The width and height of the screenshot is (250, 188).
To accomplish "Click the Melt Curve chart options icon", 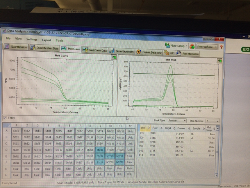I will click(x=114, y=57).
